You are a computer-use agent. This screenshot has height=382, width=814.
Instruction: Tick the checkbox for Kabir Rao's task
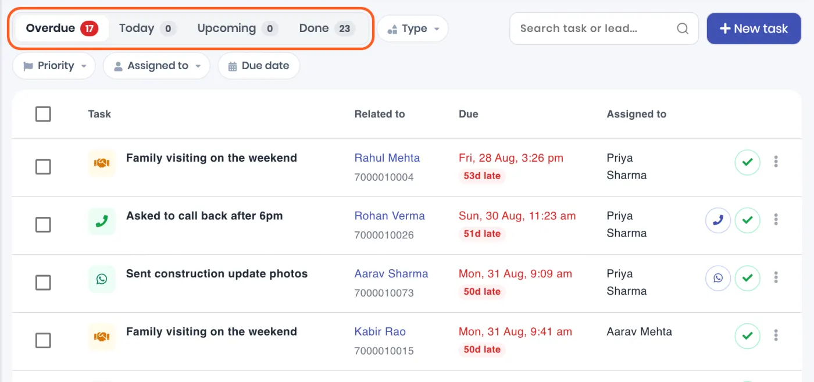coord(43,340)
